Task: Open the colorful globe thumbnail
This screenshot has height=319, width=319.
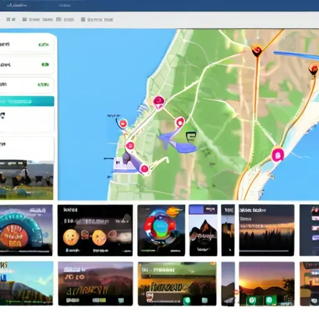Action: pyautogui.click(x=161, y=231)
